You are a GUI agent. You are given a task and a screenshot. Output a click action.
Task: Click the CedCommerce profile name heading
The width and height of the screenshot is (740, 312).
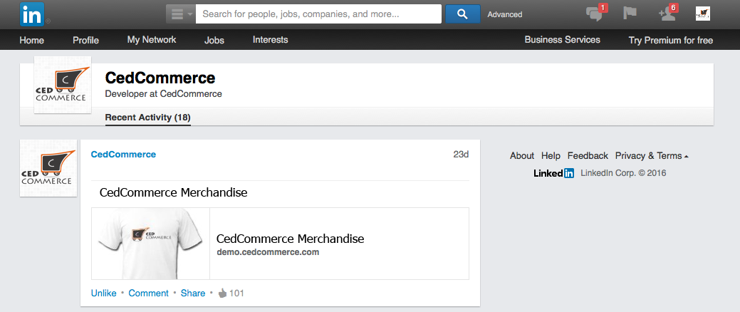point(160,78)
